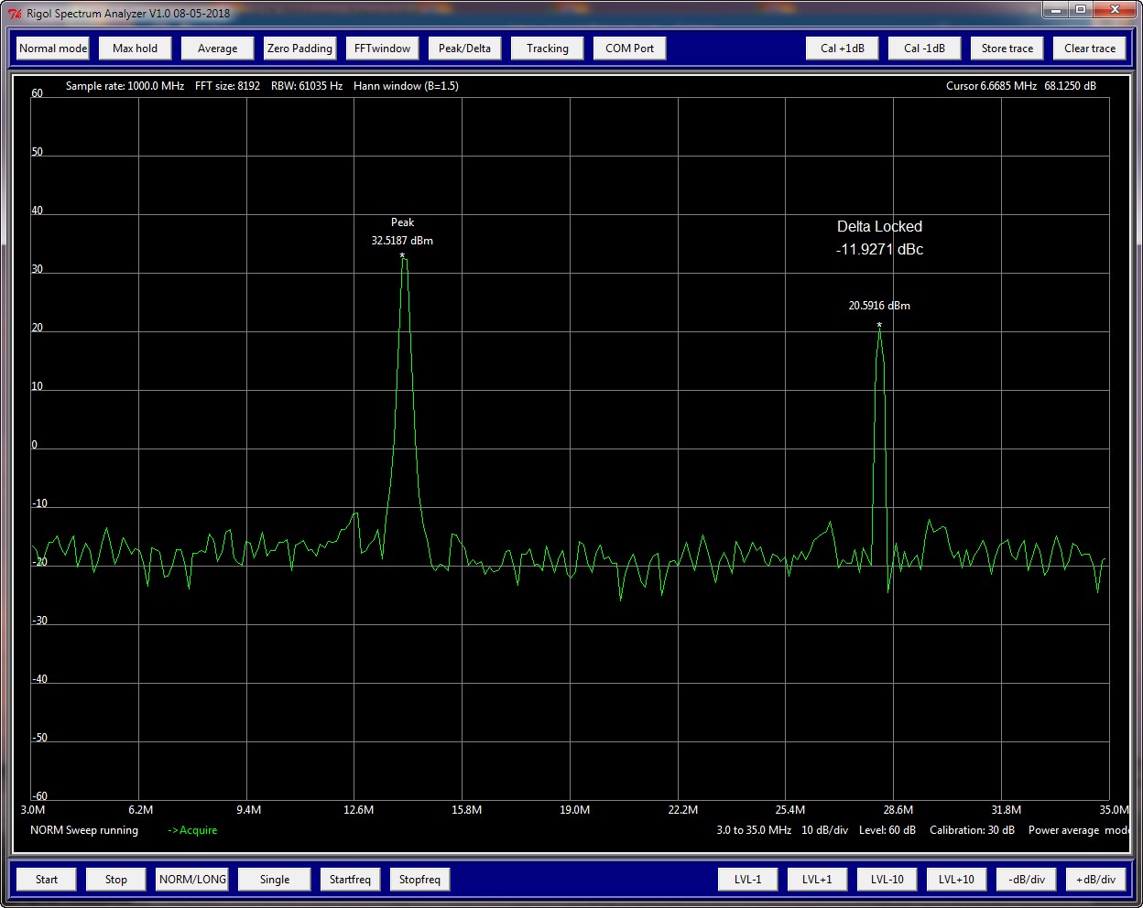The width and height of the screenshot is (1143, 908).
Task: Click the 20.5916 dBm delta marker label
Action: 879,306
